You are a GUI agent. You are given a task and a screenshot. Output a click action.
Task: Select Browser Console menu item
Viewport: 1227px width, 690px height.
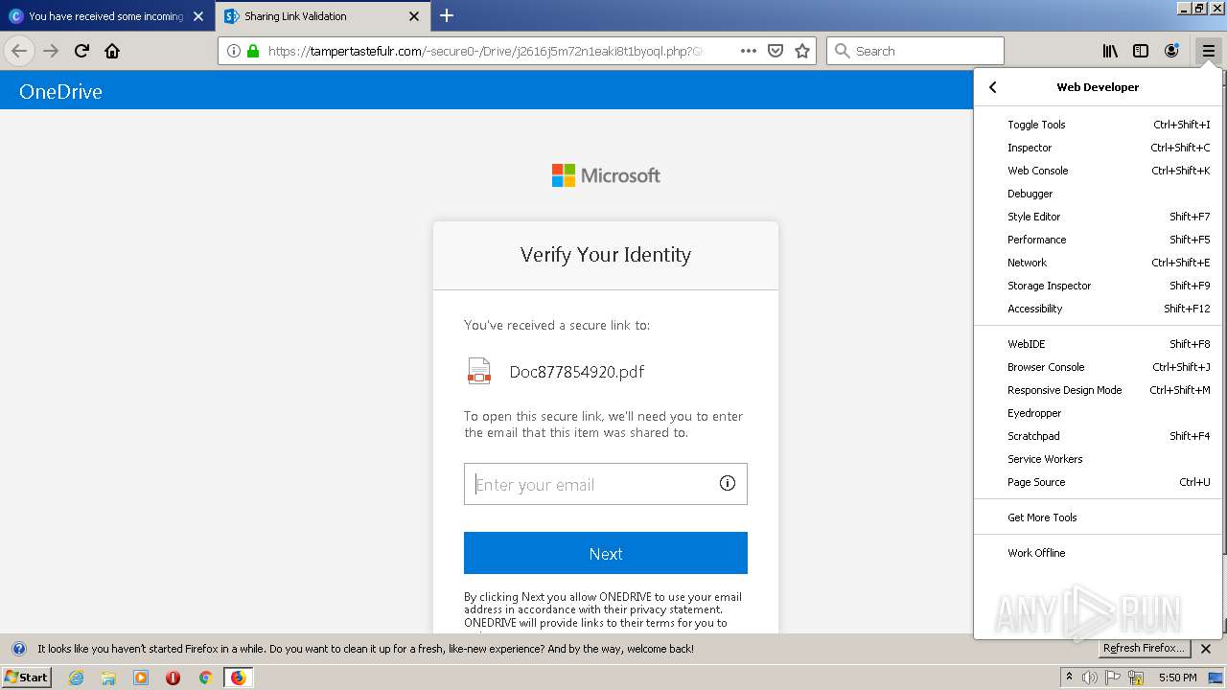[1098, 367]
